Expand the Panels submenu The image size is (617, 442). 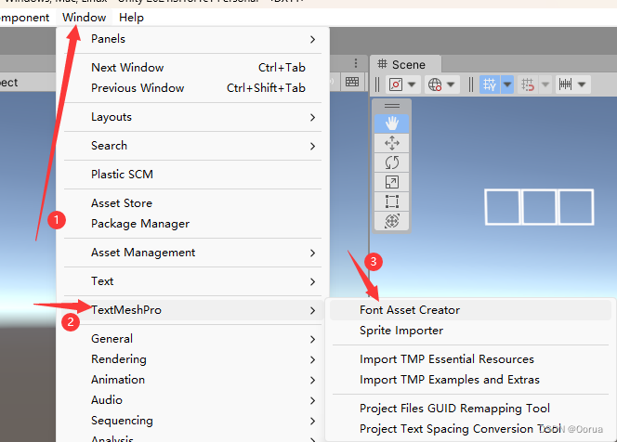[x=193, y=39]
